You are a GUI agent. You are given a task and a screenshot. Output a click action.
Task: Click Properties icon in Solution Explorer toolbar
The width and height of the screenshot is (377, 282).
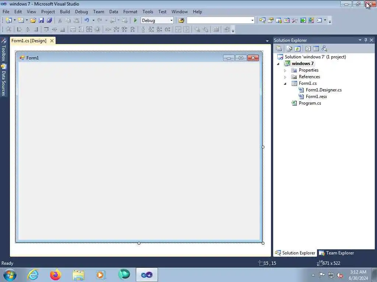(279, 49)
